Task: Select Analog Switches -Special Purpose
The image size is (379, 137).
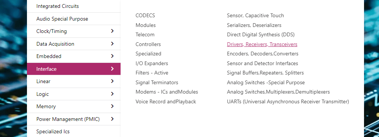Action: click(x=266, y=83)
